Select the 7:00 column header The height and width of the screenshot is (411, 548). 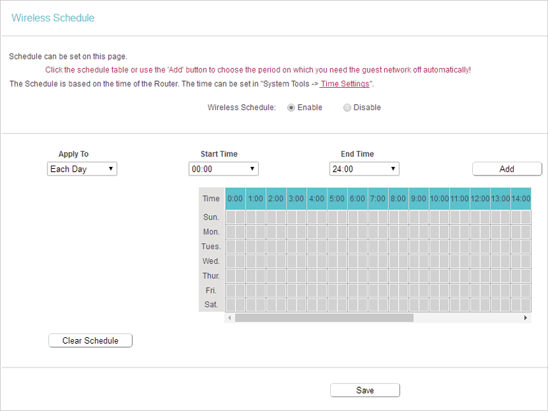coord(378,199)
